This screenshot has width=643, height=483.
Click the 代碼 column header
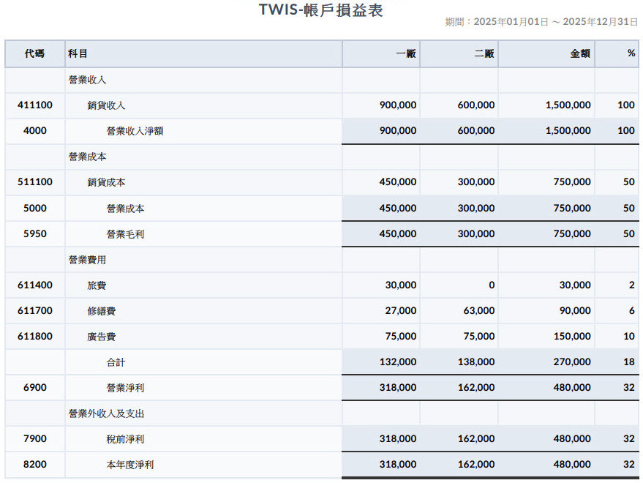(x=34, y=53)
